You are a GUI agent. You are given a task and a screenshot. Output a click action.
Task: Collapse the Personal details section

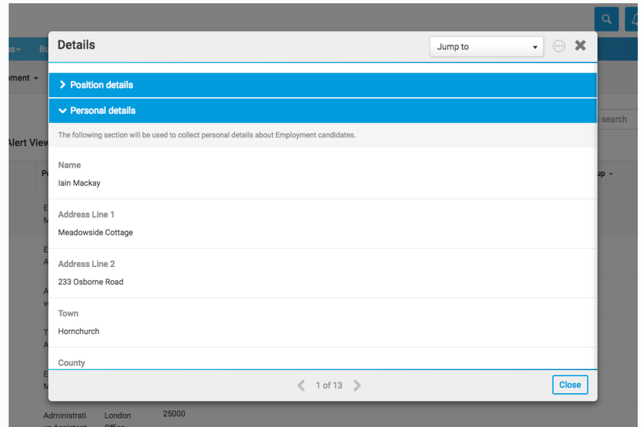(323, 111)
